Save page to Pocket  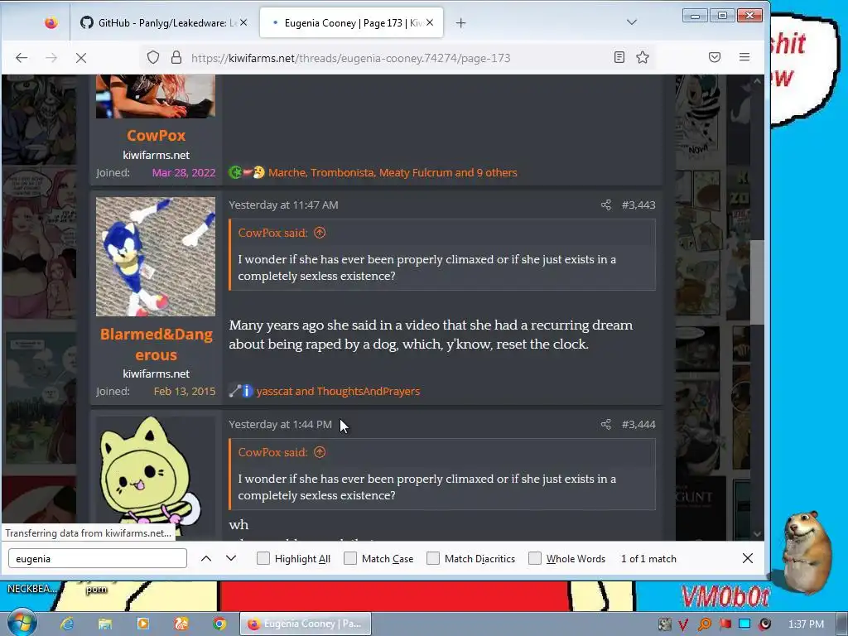coord(715,57)
